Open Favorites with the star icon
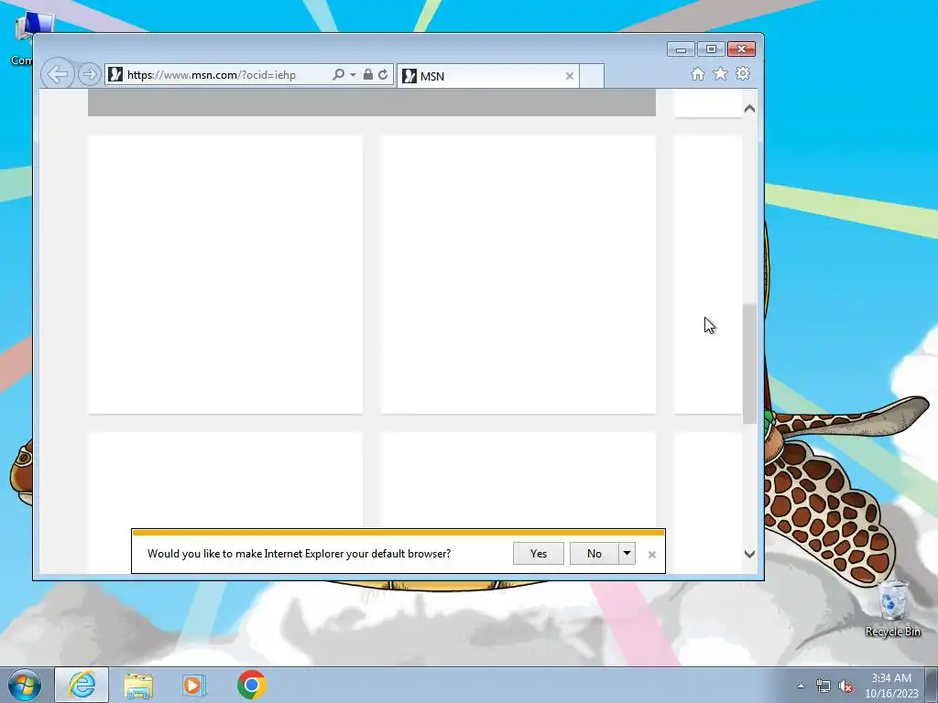This screenshot has height=703, width=938. [720, 73]
